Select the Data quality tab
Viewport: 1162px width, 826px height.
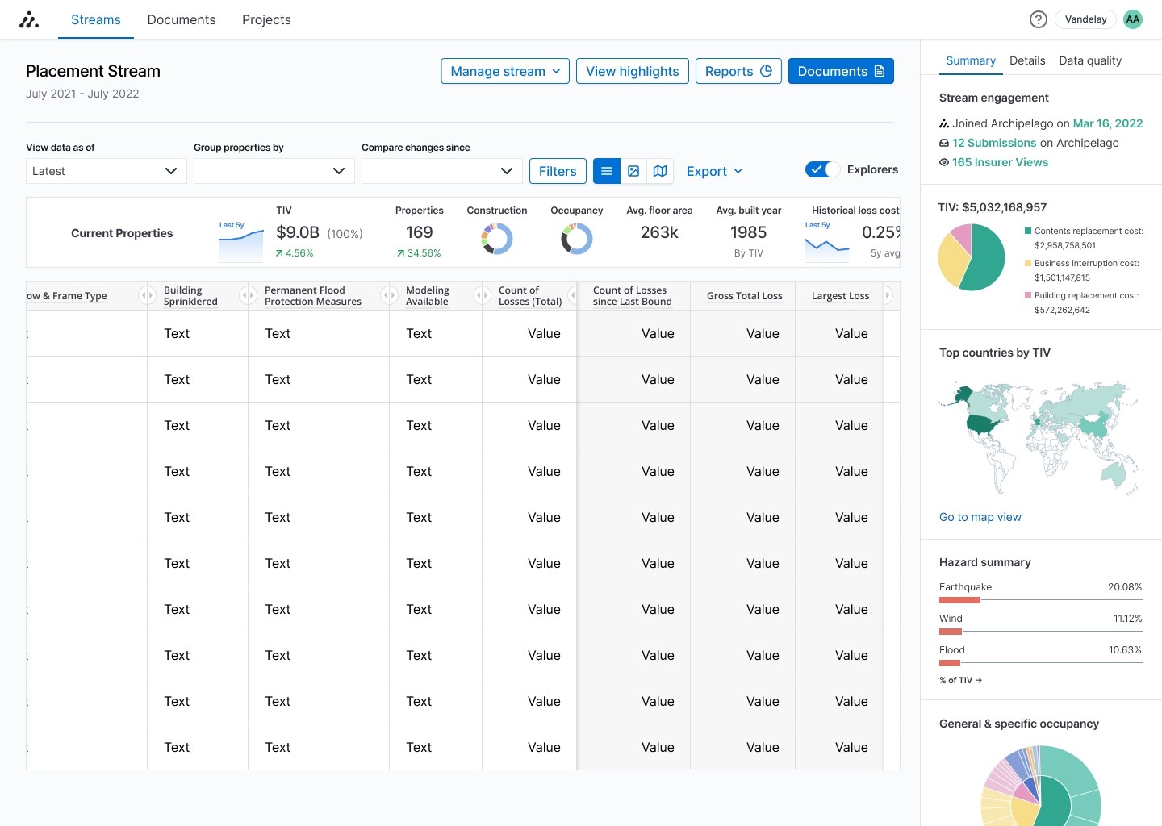[1090, 60]
